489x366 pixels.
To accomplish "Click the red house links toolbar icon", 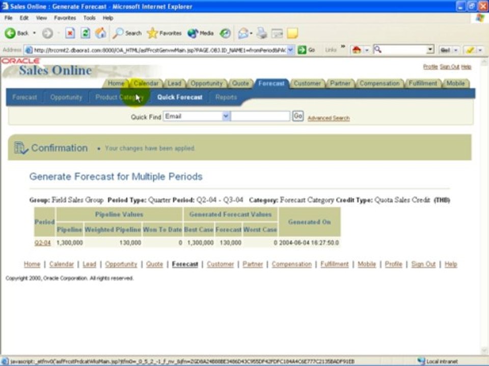I will coord(357,50).
